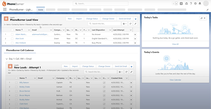The width and height of the screenshot is (211, 109).
Task: Open the Setup gear icon
Action: coord(195,4)
